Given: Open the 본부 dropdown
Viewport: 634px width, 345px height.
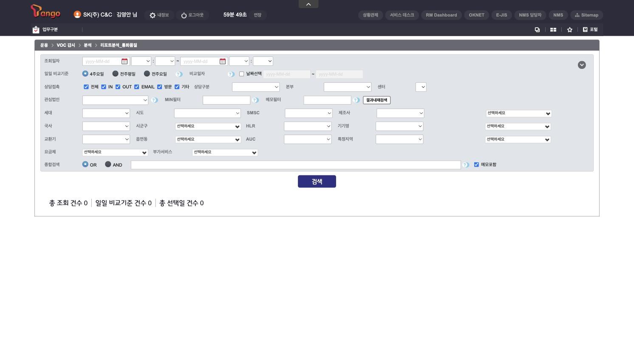Looking at the screenshot, I should (348, 87).
